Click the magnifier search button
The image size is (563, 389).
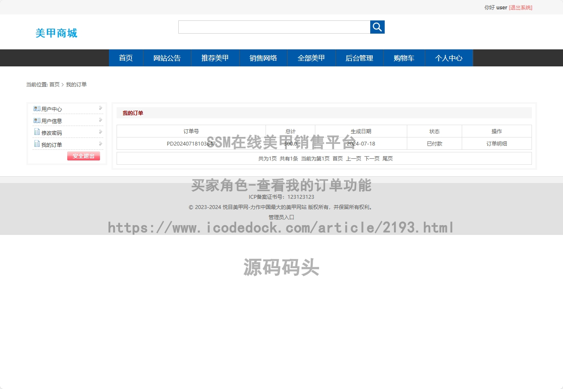(377, 27)
